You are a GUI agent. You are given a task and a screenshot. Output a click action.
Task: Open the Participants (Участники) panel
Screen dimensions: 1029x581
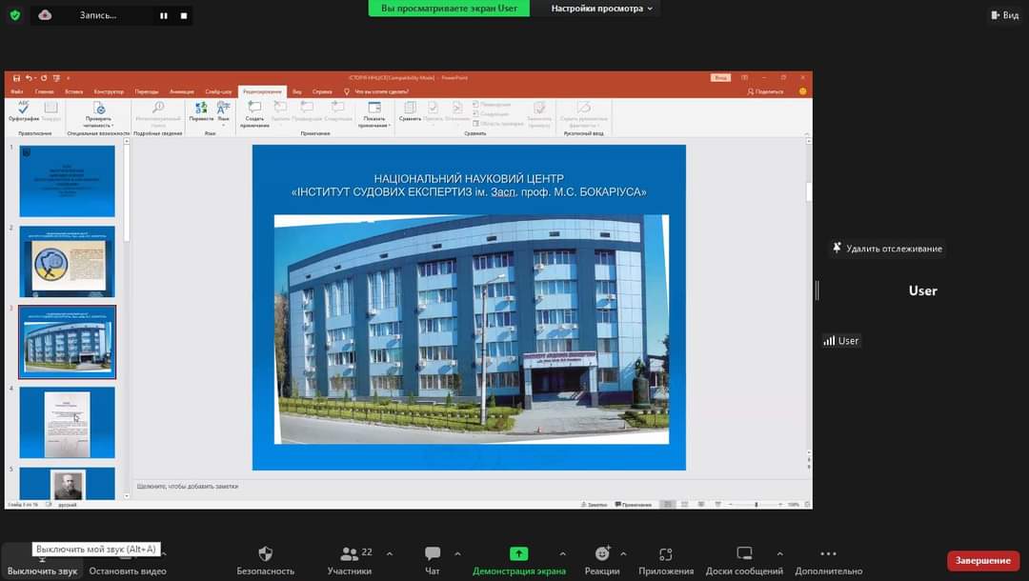coord(349,554)
